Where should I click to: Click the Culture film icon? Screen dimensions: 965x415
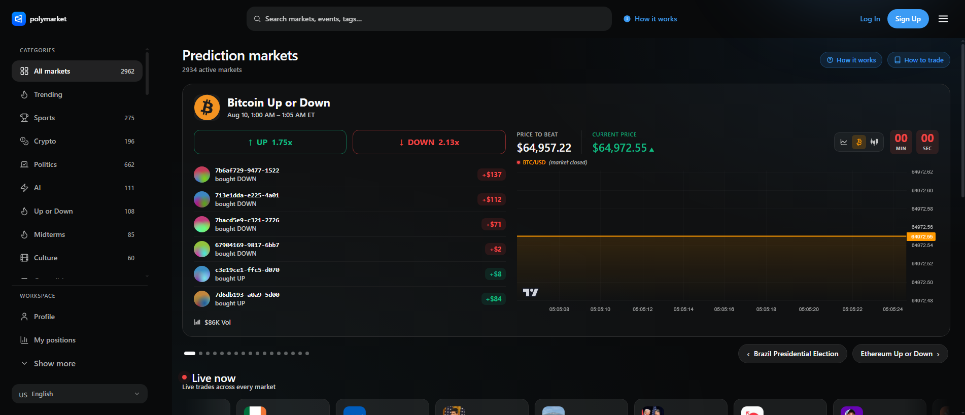pos(24,258)
